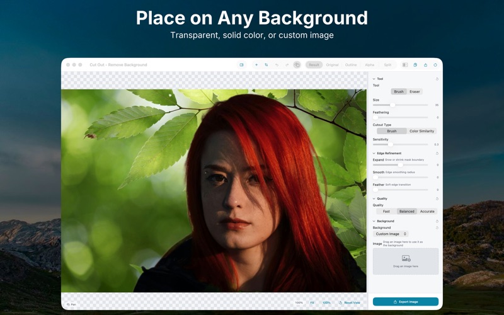Image resolution: width=504 pixels, height=315 pixels.
Task: Switch to the Outline view tab
Action: click(x=351, y=65)
